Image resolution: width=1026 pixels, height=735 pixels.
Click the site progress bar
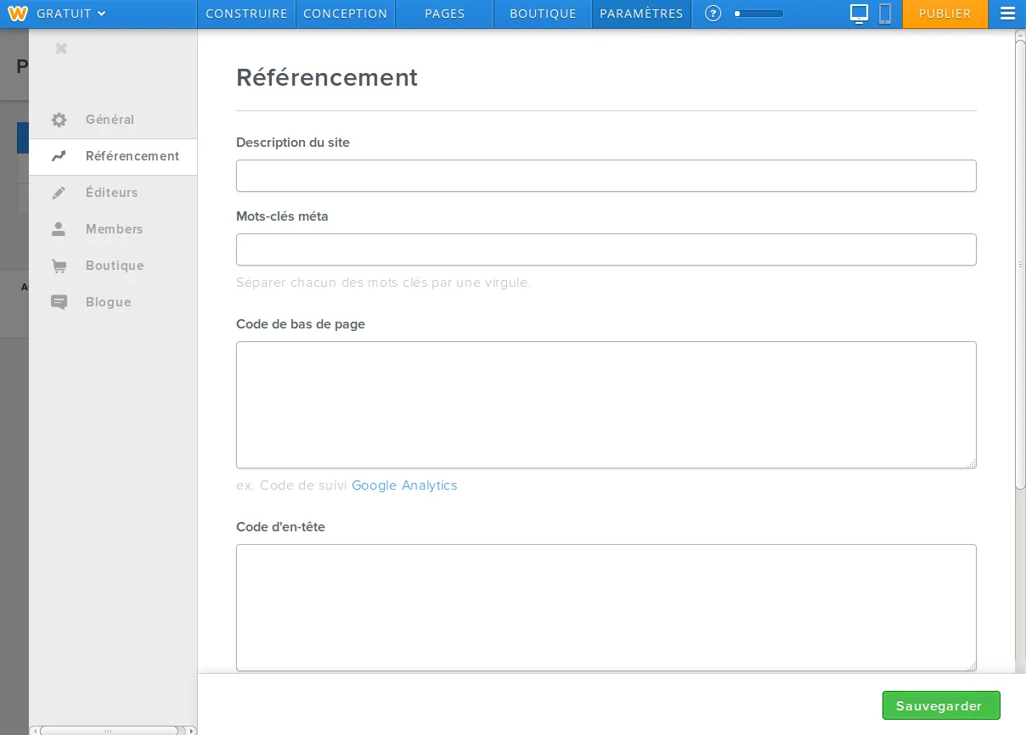click(758, 14)
